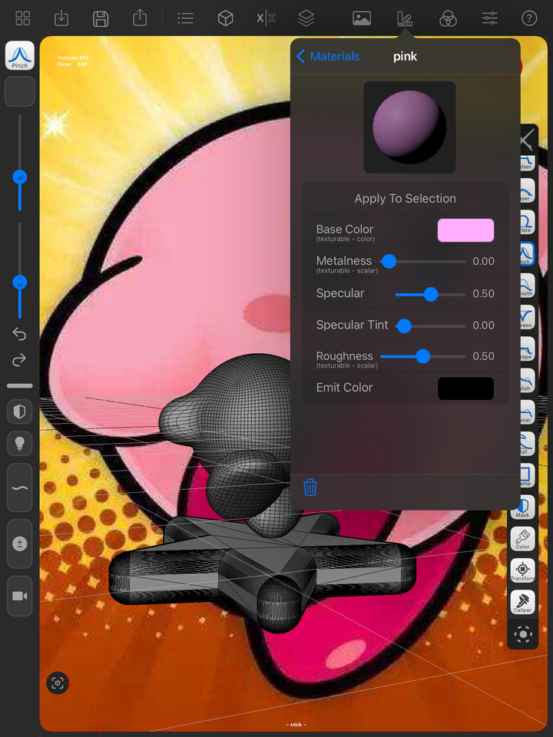This screenshot has height=737, width=553.
Task: Open the background image menu
Action: (362, 18)
